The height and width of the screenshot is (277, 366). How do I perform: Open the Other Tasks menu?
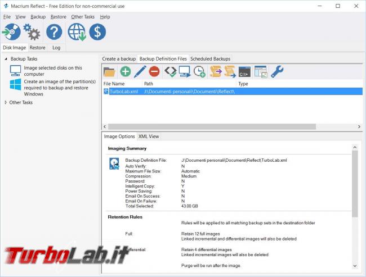pos(83,17)
